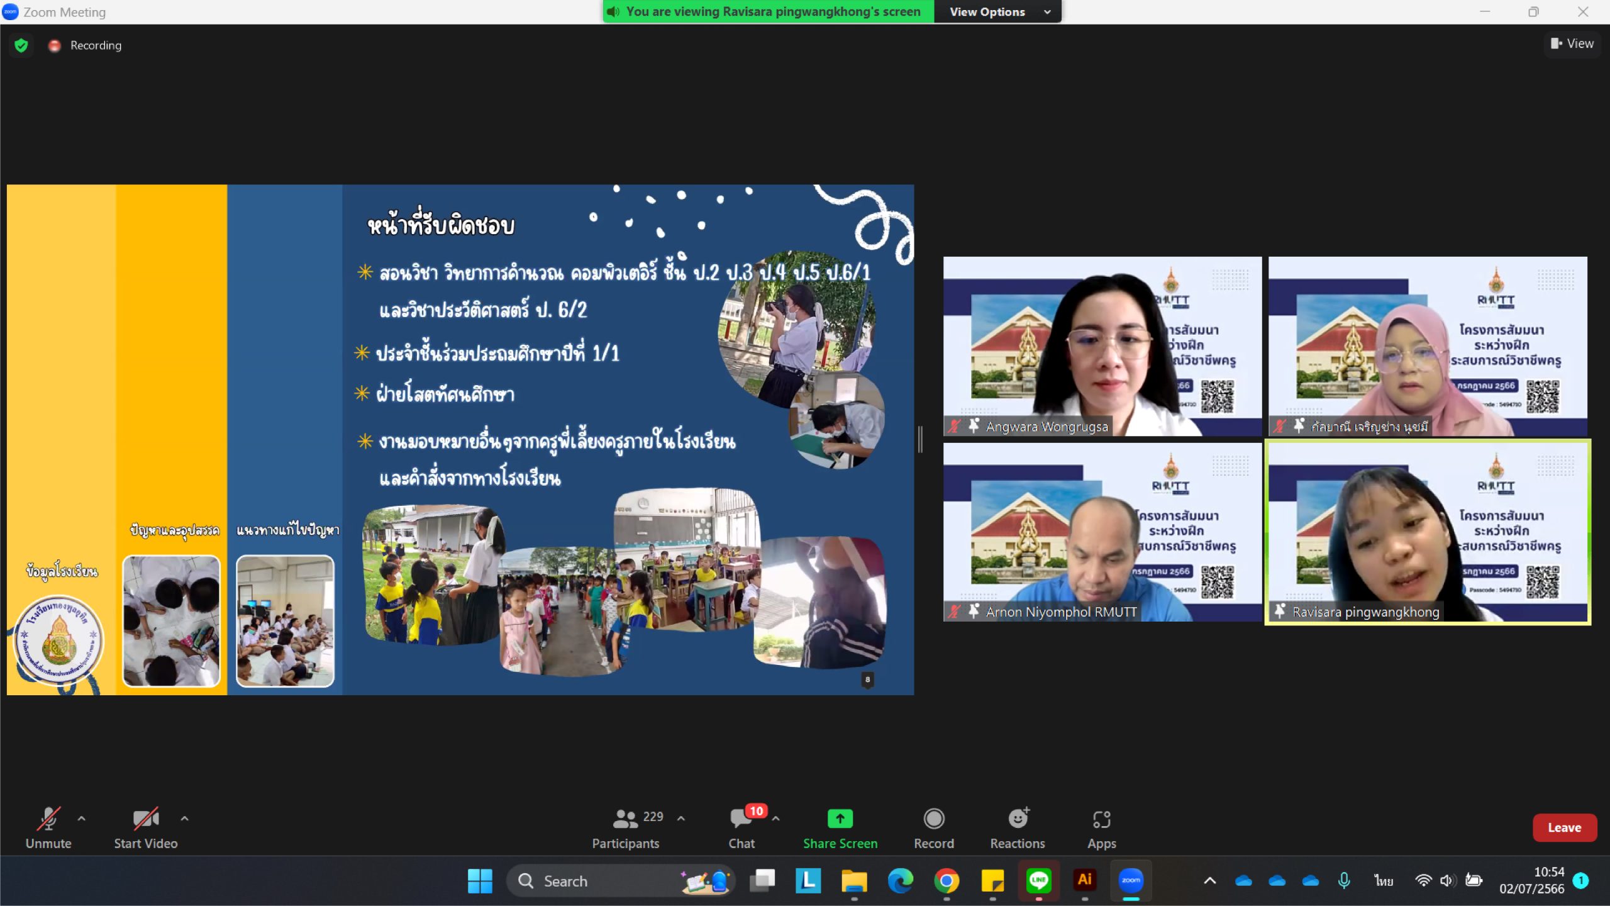Viewport: 1610px width, 906px height.
Task: Click the red Leave button
Action: 1563,827
